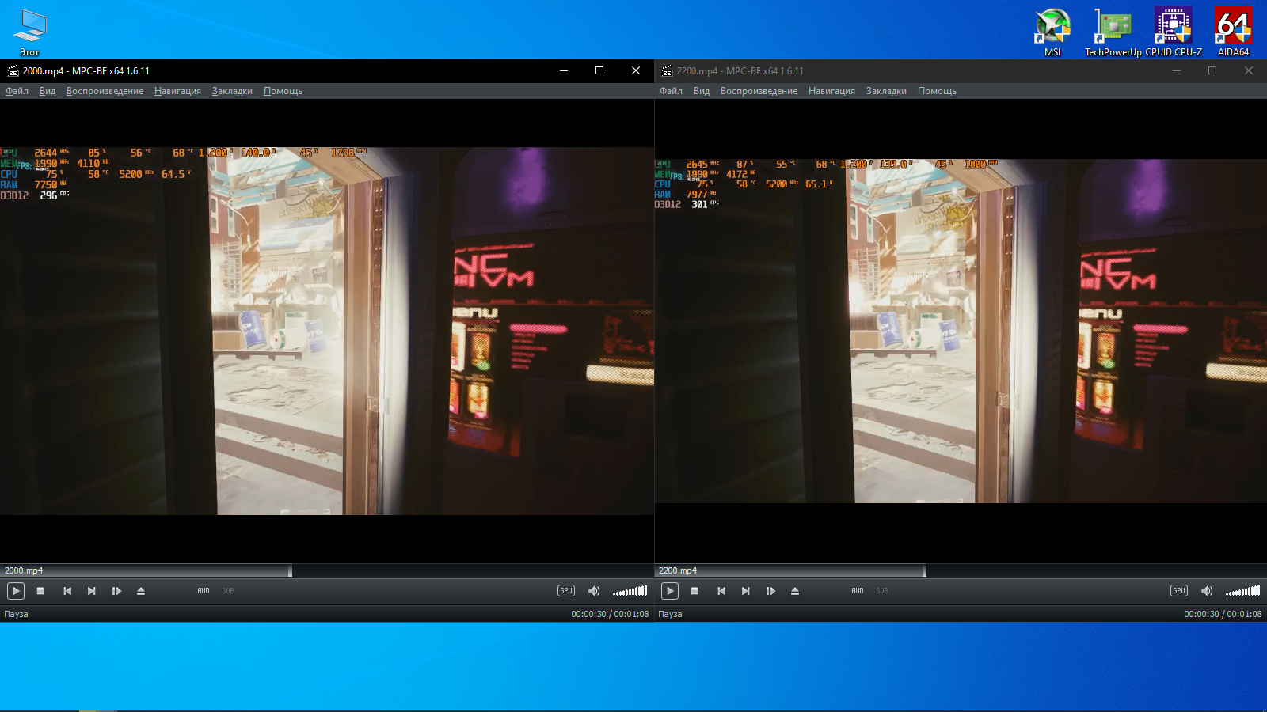
Task: Click the 2200.mp4 video frame
Action: pyautogui.click(x=961, y=331)
